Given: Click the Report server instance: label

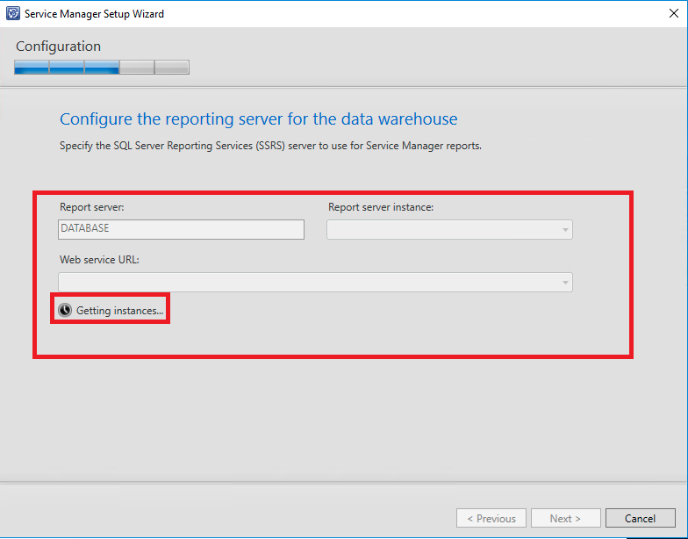Looking at the screenshot, I should [381, 207].
